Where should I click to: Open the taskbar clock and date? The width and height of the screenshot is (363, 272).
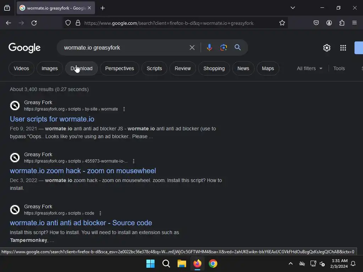(x=339, y=263)
